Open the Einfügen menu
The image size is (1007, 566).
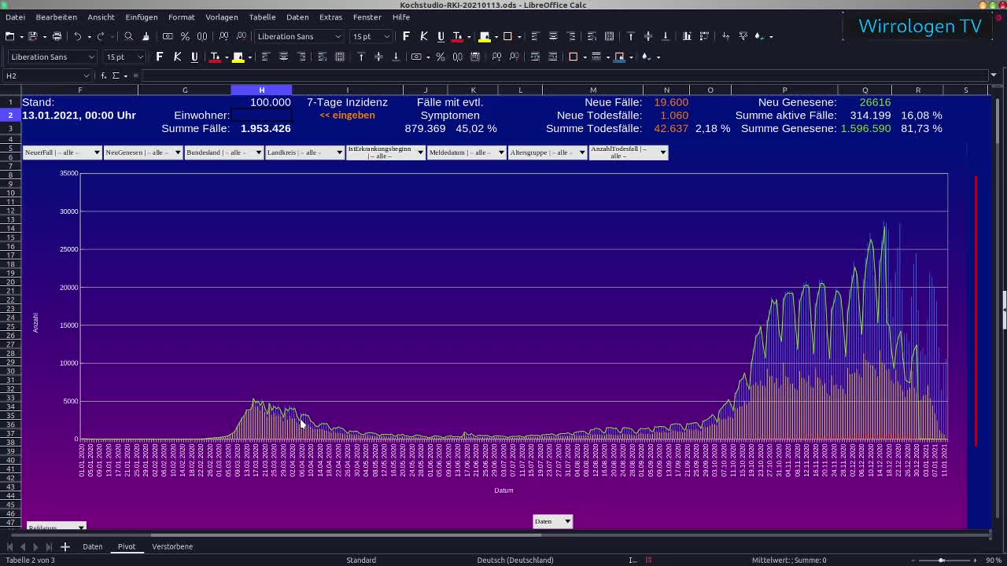pyautogui.click(x=141, y=17)
